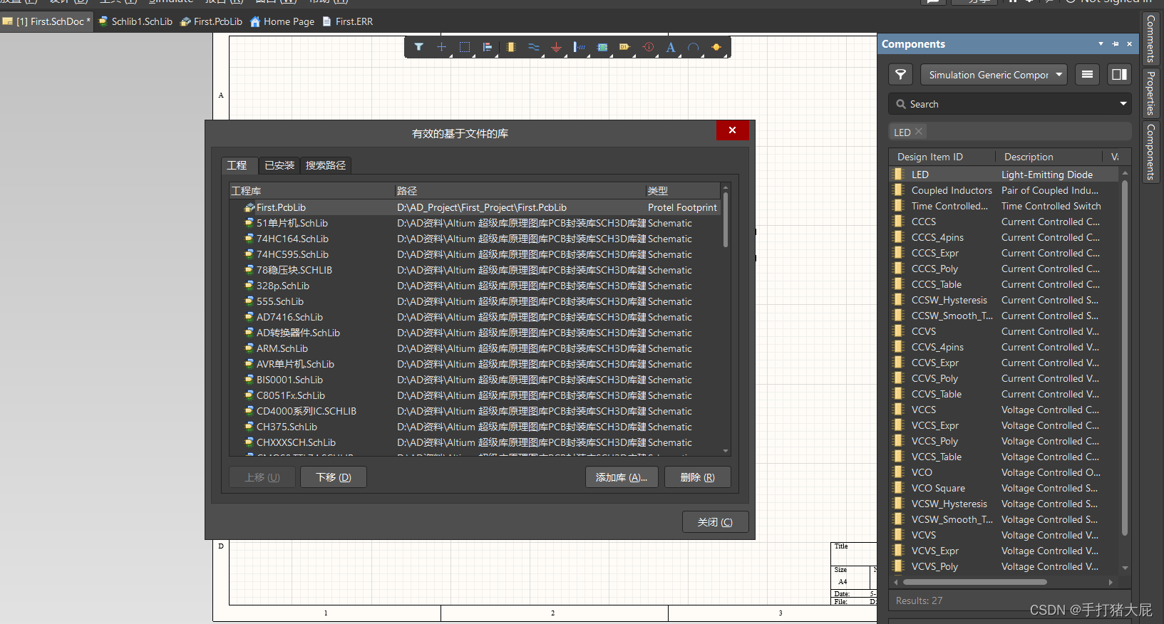Click the Design Item ID column header
The width and height of the screenshot is (1164, 624).
[x=942, y=157]
